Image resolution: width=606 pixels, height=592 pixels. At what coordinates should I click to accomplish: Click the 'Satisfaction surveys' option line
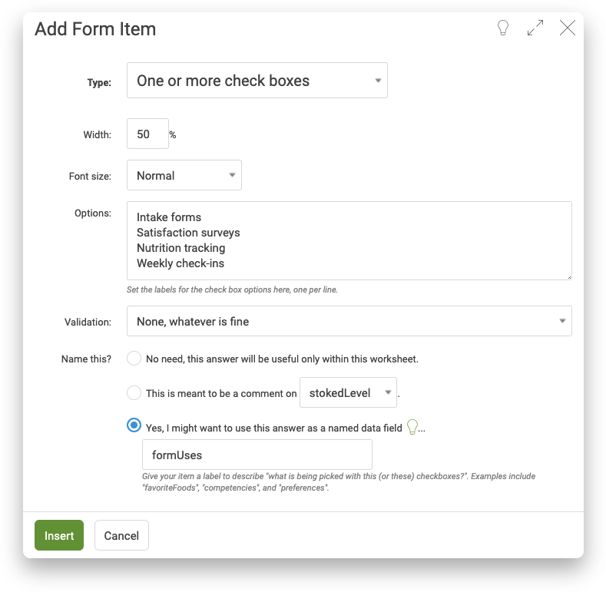pyautogui.click(x=188, y=233)
